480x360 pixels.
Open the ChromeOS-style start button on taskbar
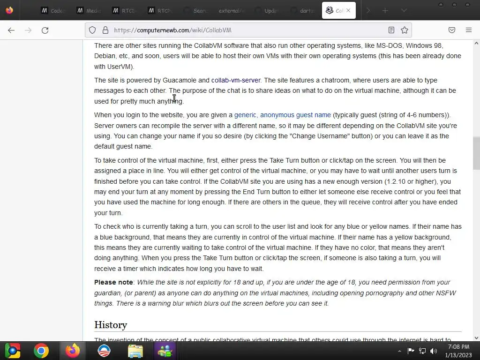click(x=13, y=351)
